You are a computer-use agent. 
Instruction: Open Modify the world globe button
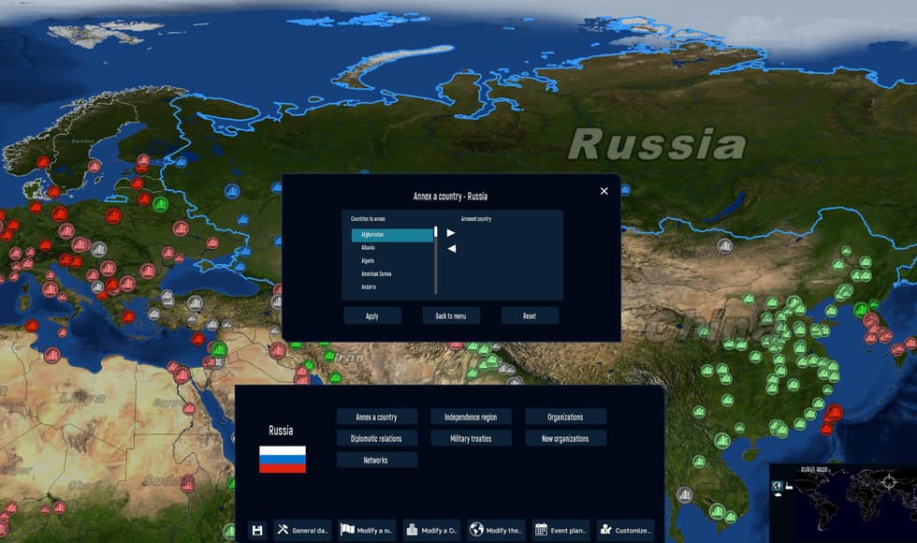click(x=496, y=530)
